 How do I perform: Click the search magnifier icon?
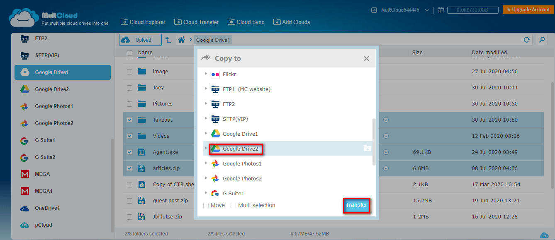pos(541,40)
